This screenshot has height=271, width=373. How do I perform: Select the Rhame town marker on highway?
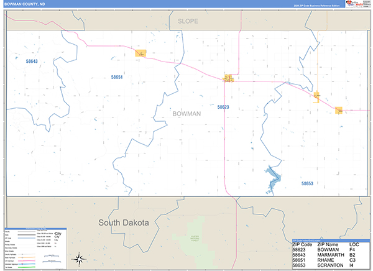140,53
